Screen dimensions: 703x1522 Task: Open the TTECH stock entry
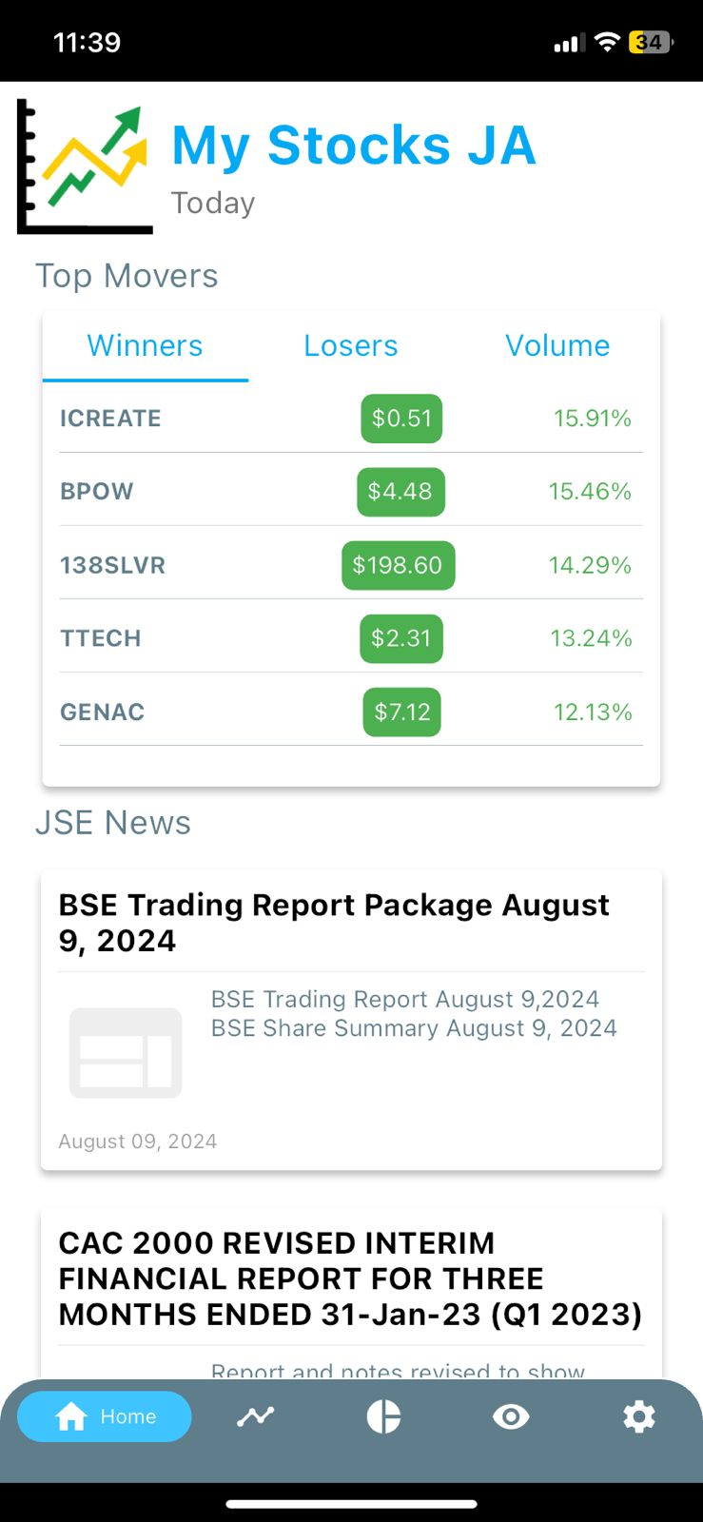tap(101, 638)
